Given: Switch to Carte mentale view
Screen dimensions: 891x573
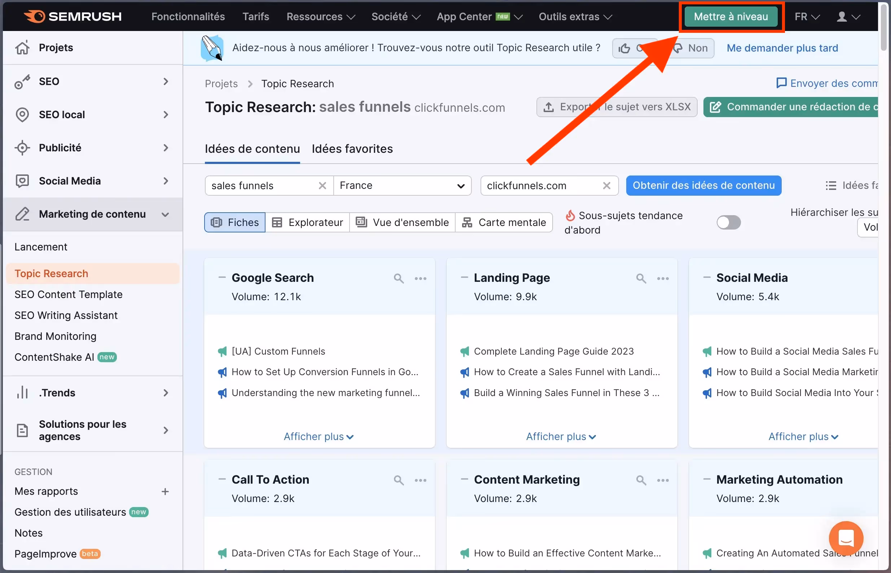Looking at the screenshot, I should pos(504,222).
